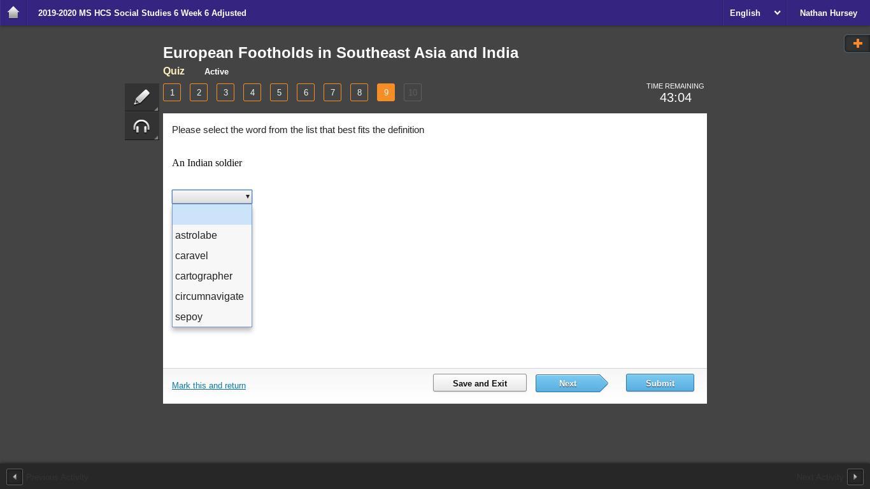Choose caravel from the word list

click(212, 256)
